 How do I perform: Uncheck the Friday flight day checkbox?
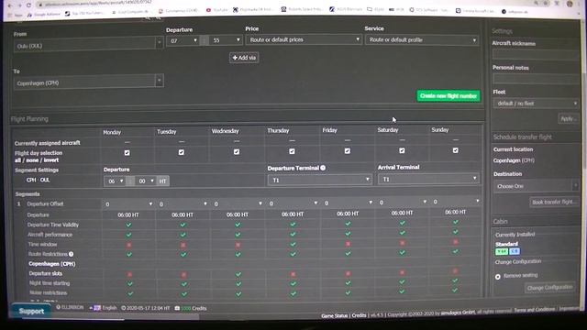pos(348,151)
